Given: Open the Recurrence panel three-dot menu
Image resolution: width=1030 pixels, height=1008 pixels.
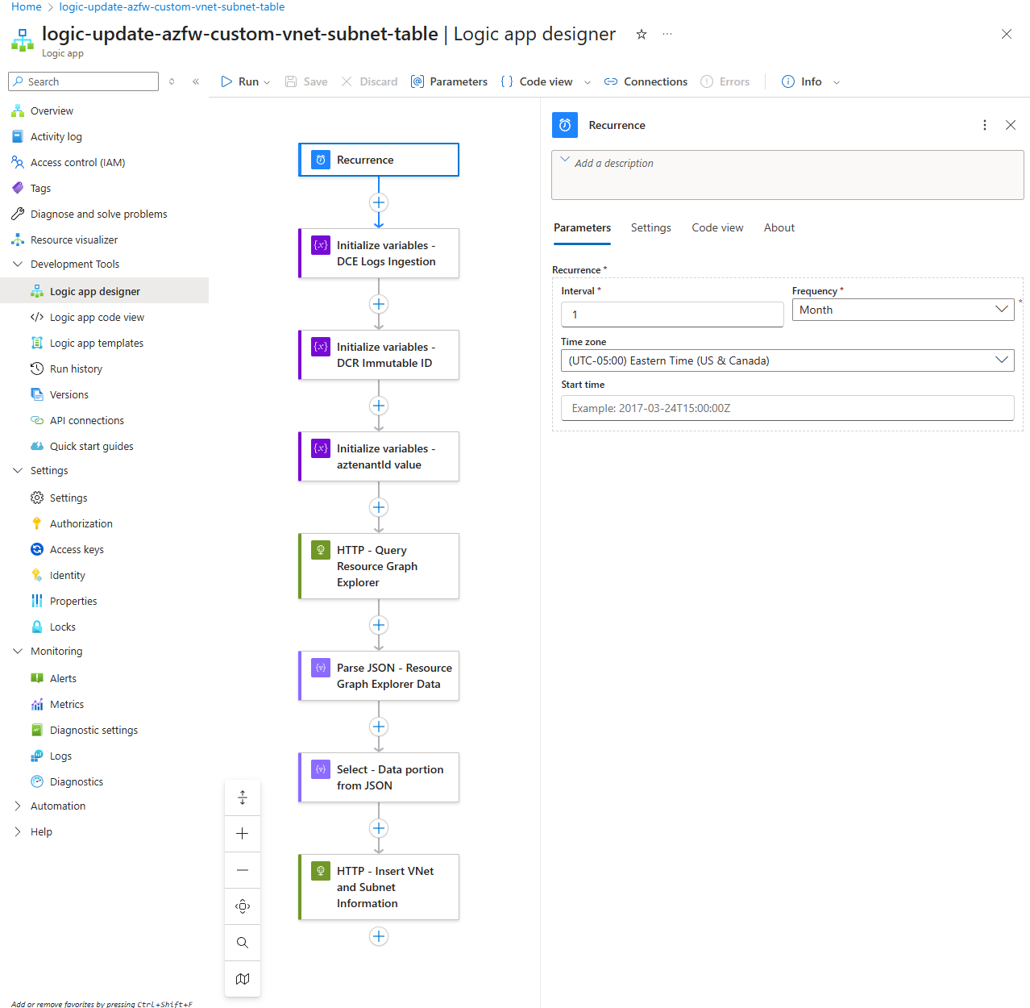Looking at the screenshot, I should 984,125.
